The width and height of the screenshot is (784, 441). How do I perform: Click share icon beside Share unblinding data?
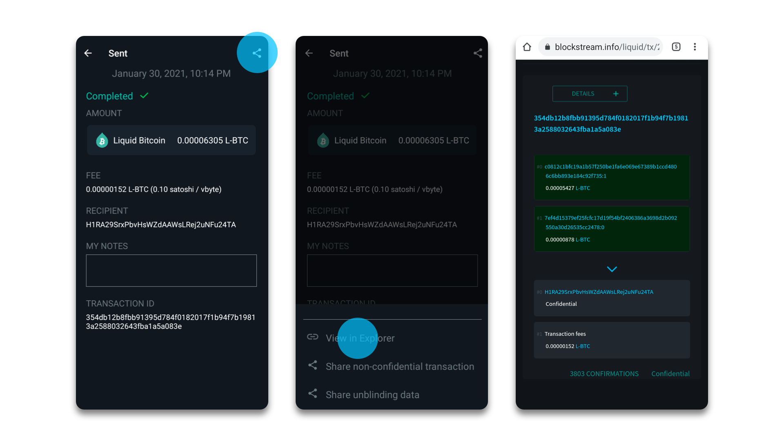click(x=313, y=393)
